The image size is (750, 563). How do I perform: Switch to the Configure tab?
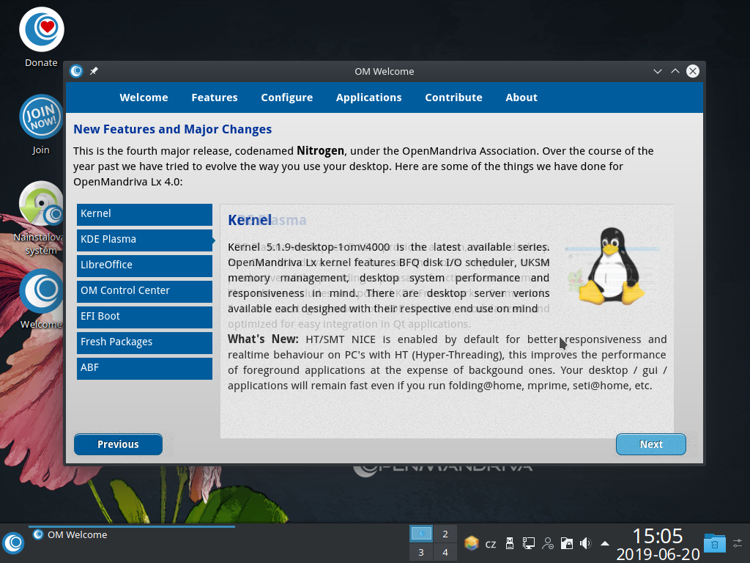pyautogui.click(x=286, y=97)
